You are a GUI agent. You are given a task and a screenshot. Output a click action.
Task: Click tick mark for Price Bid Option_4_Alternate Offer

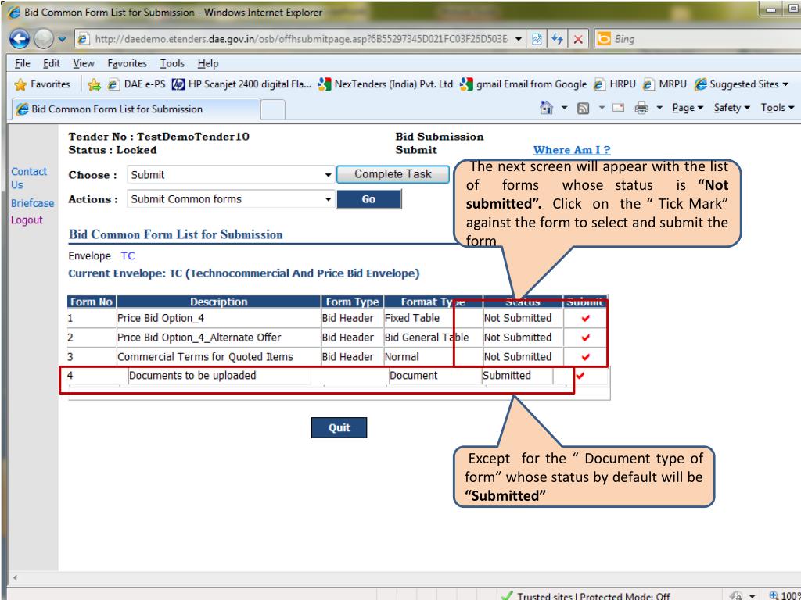point(585,337)
